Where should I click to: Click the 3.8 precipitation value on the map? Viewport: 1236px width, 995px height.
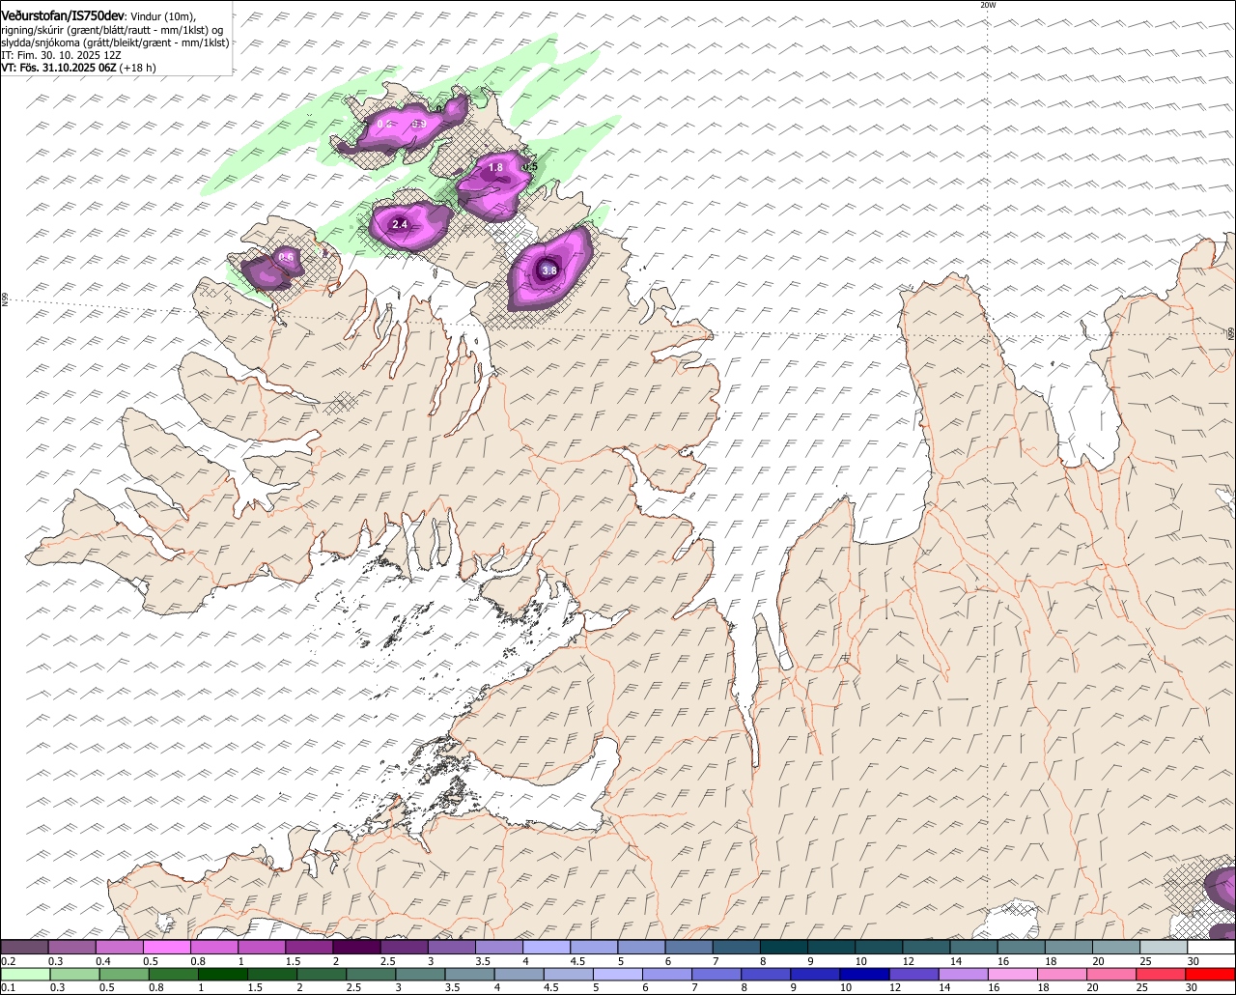coord(548,270)
